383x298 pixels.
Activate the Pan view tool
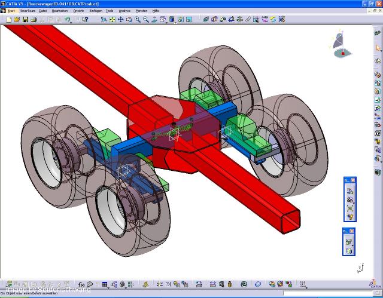120,20
